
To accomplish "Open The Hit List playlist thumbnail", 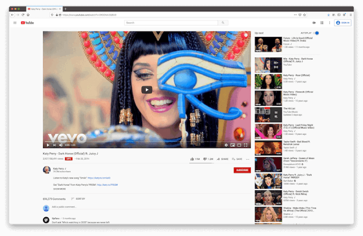I will click(x=268, y=115).
